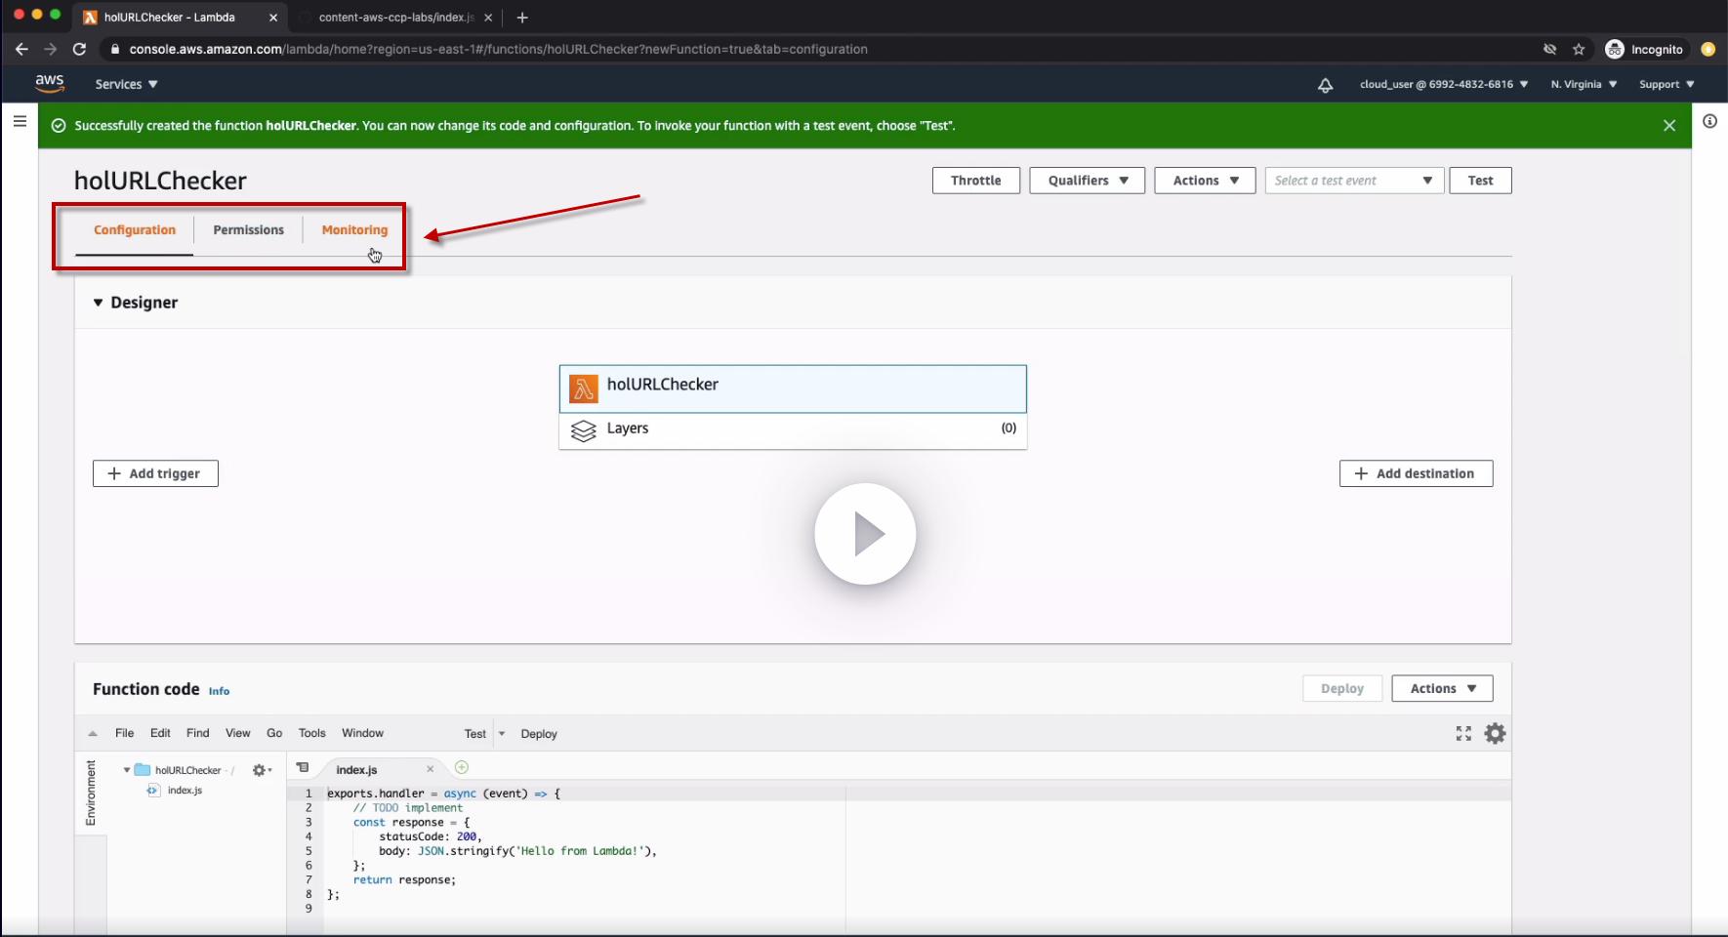Open the cloud_user account dropdown
This screenshot has width=1728, height=937.
point(1444,84)
